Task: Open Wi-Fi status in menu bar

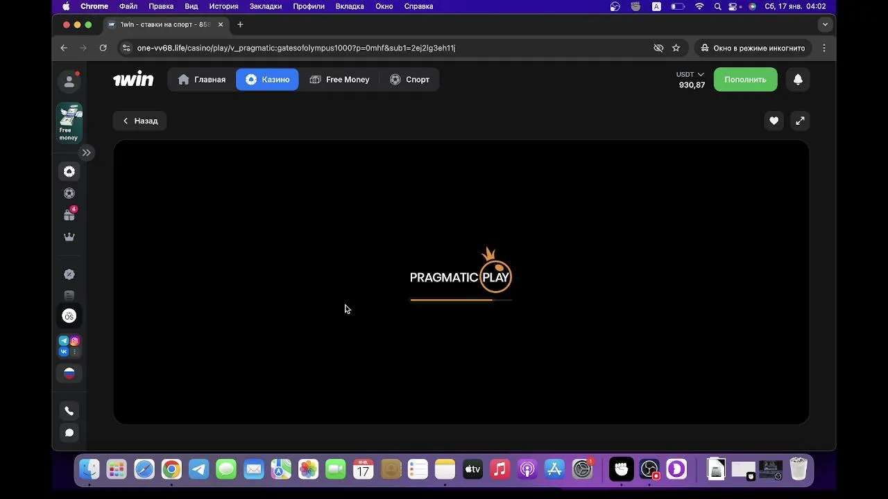Action: point(699,6)
